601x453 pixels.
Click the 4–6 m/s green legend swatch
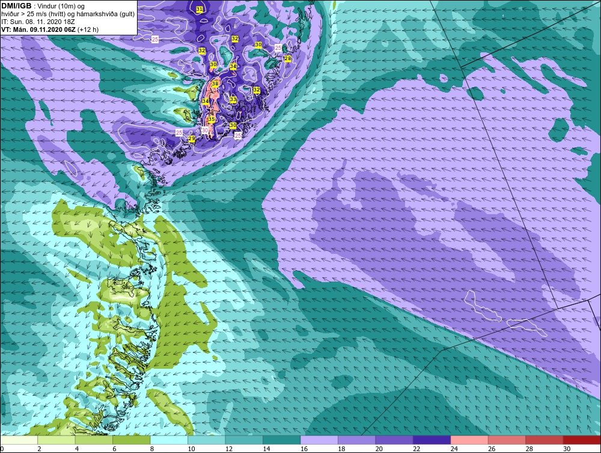pyautogui.click(x=94, y=440)
